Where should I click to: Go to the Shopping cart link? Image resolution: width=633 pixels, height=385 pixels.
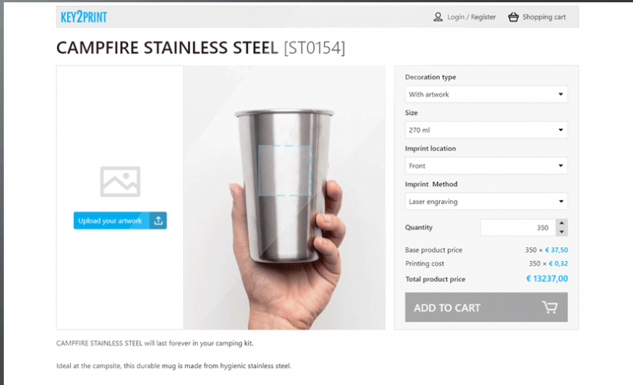tap(544, 17)
